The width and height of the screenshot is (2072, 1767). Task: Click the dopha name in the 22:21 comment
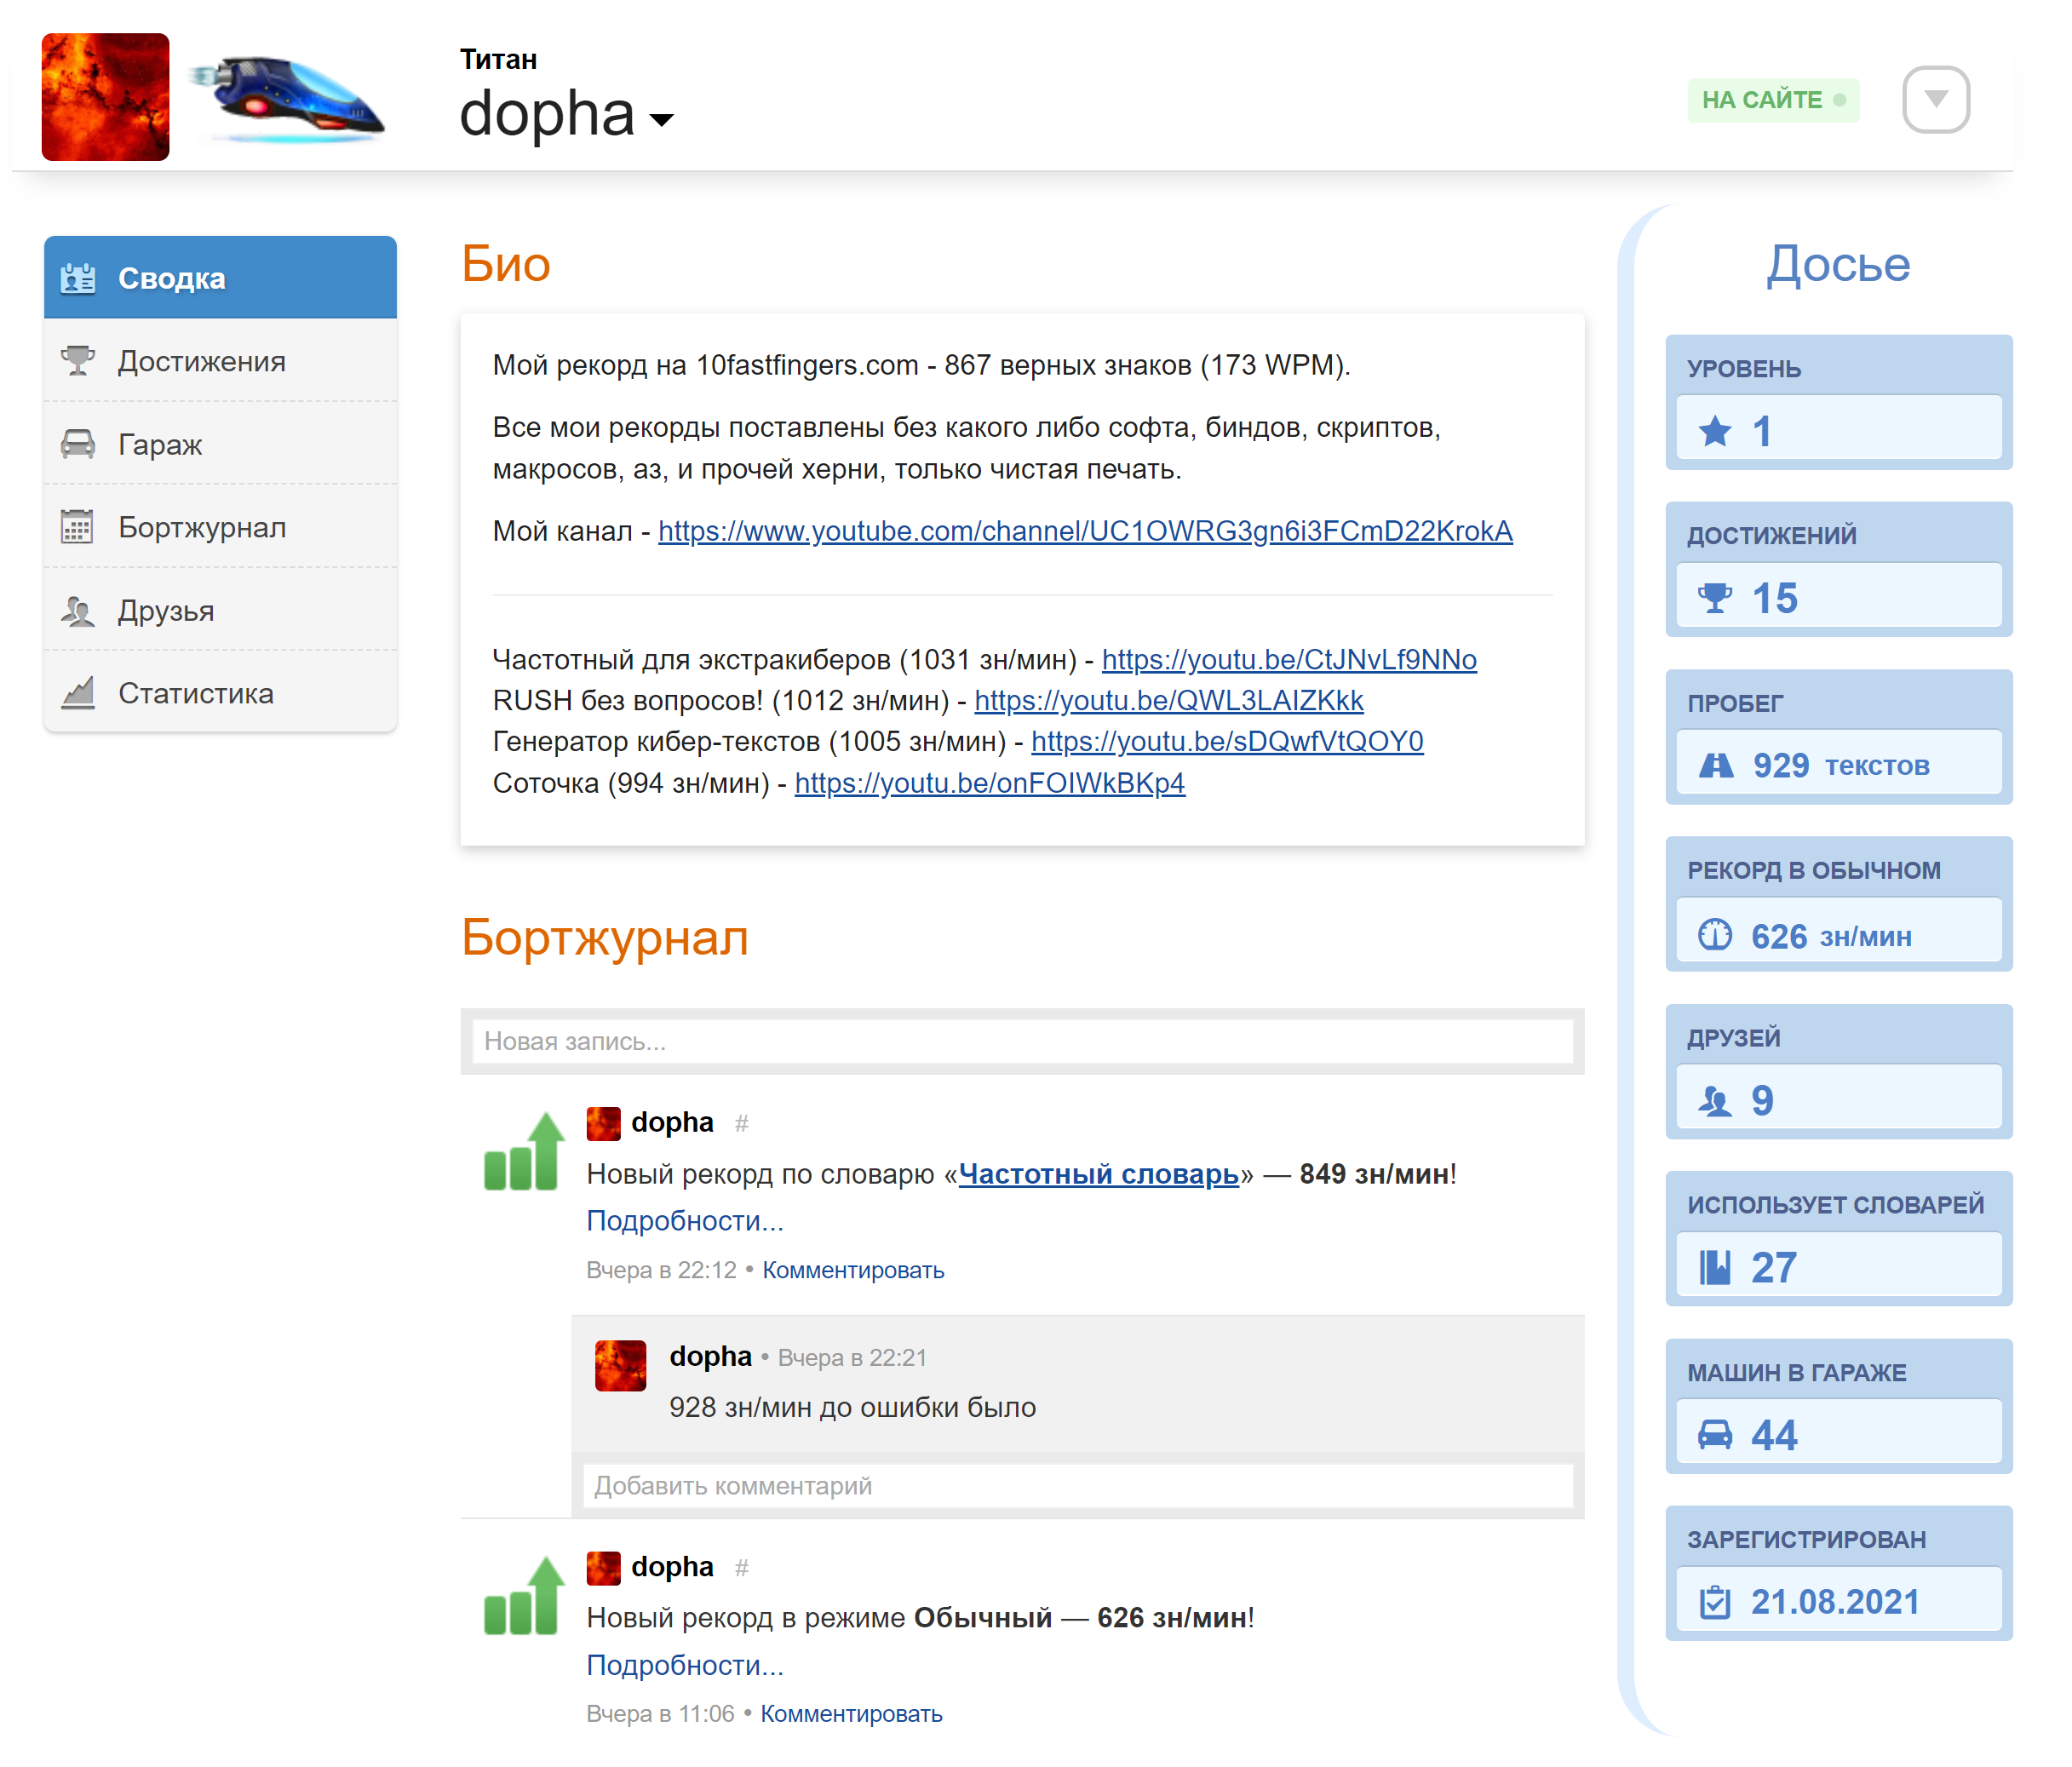(710, 1356)
